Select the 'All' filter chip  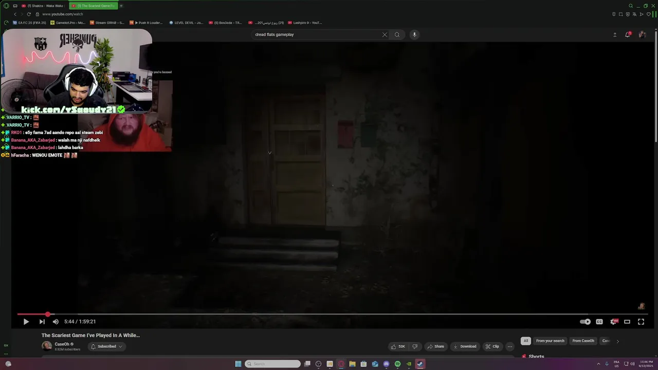pos(525,341)
